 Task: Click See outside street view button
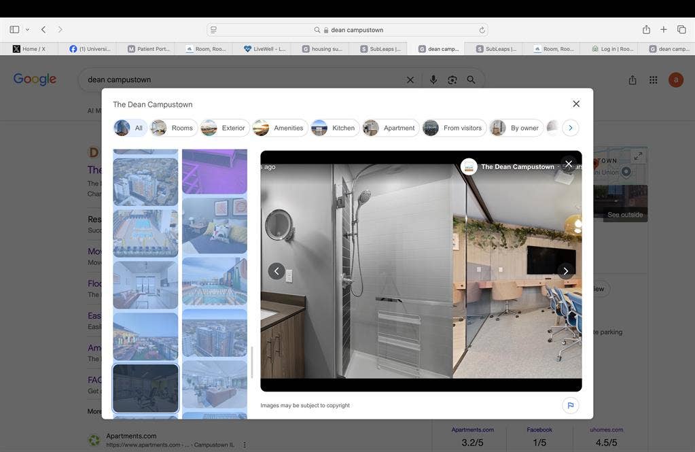tap(625, 215)
